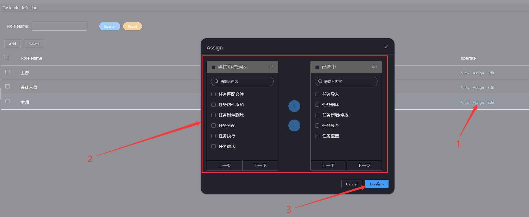Check the 任务重置 checkbox
The image size is (529, 217).
317,136
